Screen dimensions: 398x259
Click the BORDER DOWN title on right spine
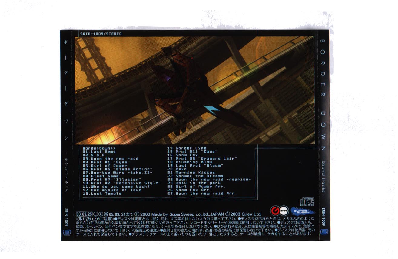pyautogui.click(x=323, y=94)
